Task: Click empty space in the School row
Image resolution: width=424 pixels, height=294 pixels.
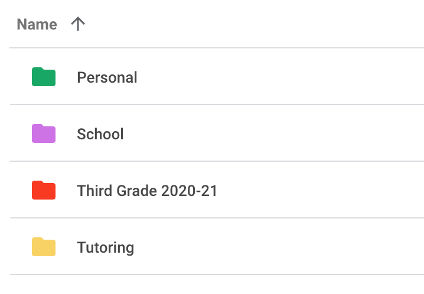Action: 283,134
